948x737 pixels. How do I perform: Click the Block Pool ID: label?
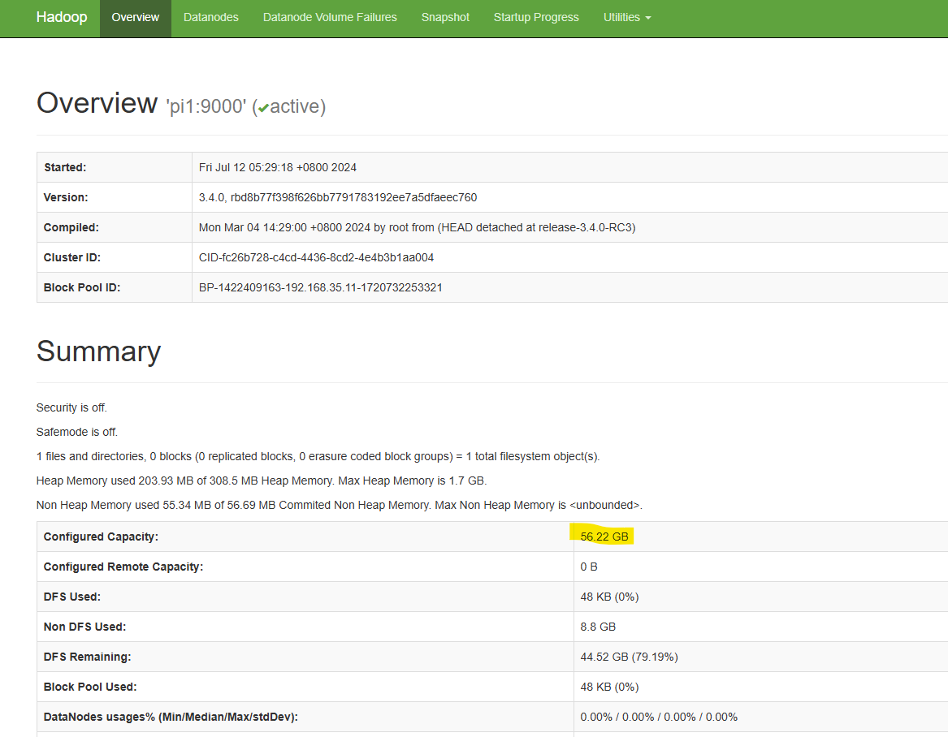(x=81, y=287)
